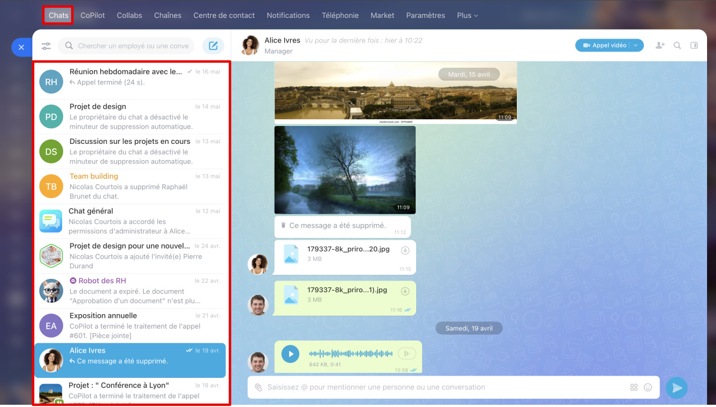
Task: Toggle voice message transcription button
Action: click(x=407, y=354)
